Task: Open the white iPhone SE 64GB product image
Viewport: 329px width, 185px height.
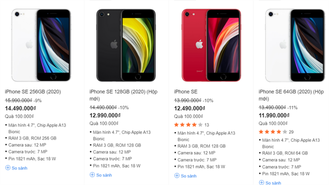Action: 295,45
